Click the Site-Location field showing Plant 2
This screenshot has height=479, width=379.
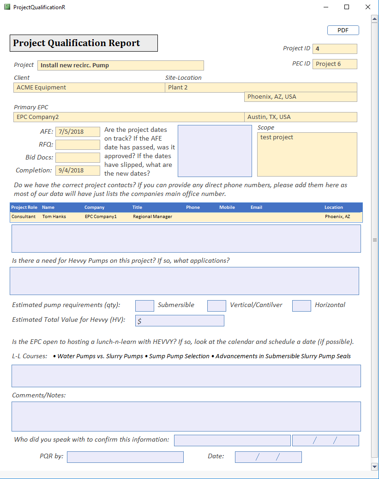tap(261, 88)
